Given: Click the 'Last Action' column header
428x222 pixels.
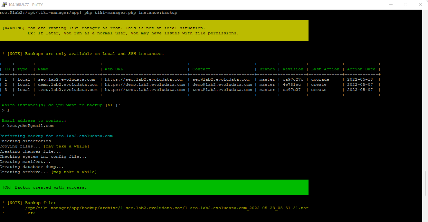Looking at the screenshot, I should [x=325, y=69].
